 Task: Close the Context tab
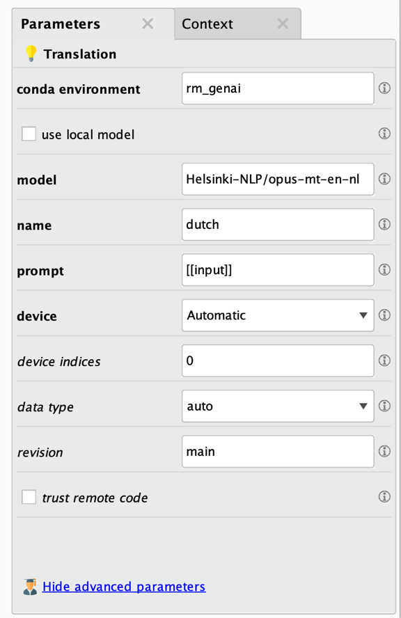283,23
